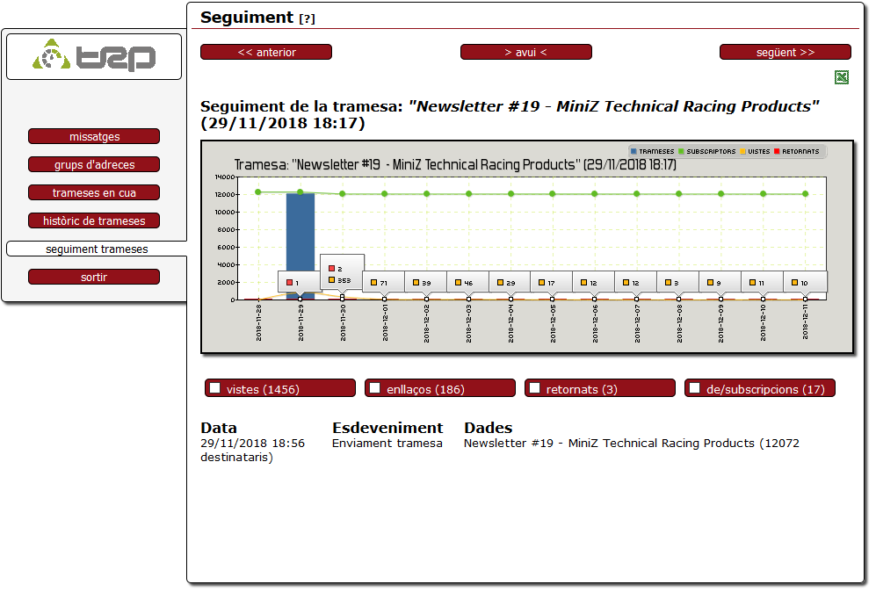Click the blue TRAMESES legend swatch
The height and width of the screenshot is (592, 876).
633,151
